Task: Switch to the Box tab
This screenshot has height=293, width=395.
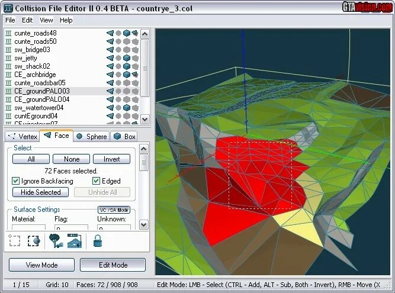Action: pos(124,136)
